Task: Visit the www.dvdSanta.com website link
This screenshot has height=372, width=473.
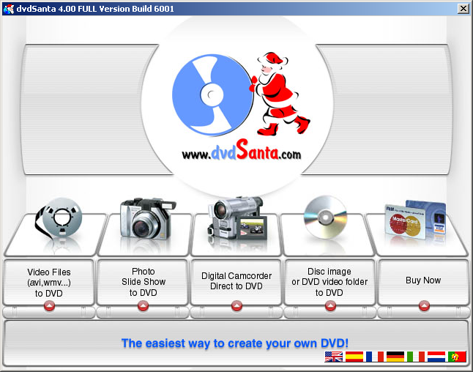Action: [x=242, y=150]
